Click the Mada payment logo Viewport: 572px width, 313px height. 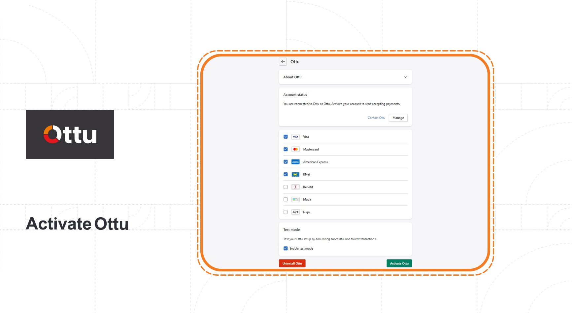tap(295, 199)
